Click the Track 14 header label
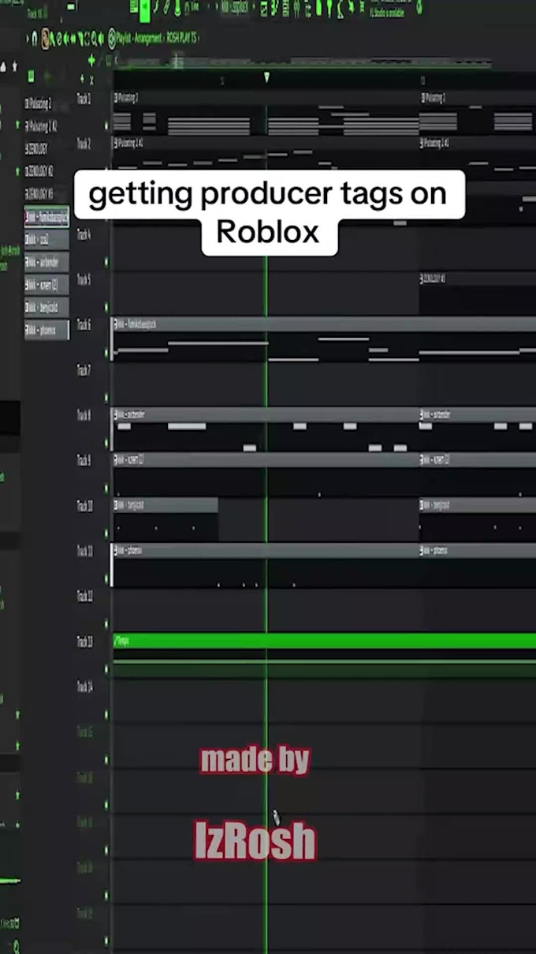 point(84,687)
